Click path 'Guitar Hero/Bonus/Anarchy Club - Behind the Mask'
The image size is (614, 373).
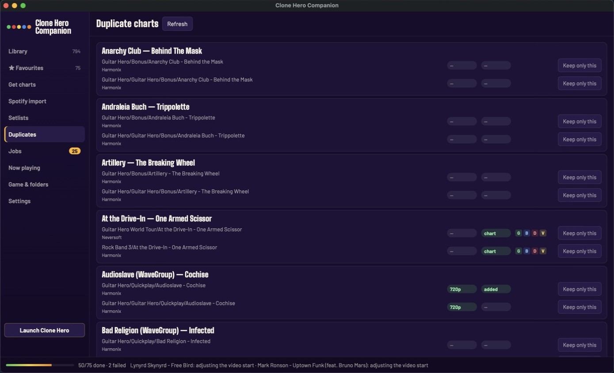(x=162, y=62)
